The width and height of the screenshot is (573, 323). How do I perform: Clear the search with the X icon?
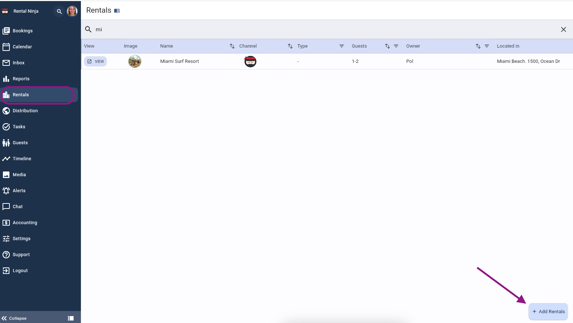[564, 29]
